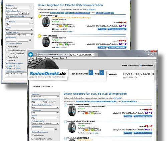Open the Mein Konto link
167x141 pixels.
point(134,65)
